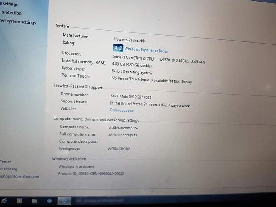Open System protection sidebar link
The width and height of the screenshot is (276, 207).
pos(11,13)
